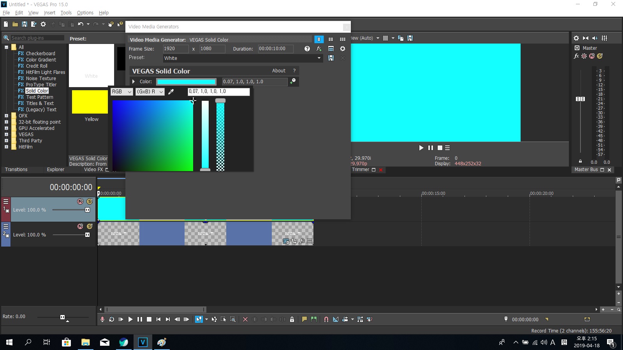Select the Envelope Edit tool

coord(214,319)
